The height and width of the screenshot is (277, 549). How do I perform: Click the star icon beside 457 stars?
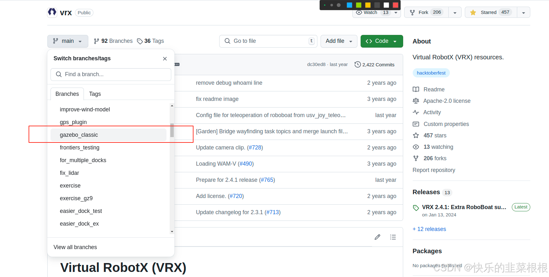tap(416, 135)
